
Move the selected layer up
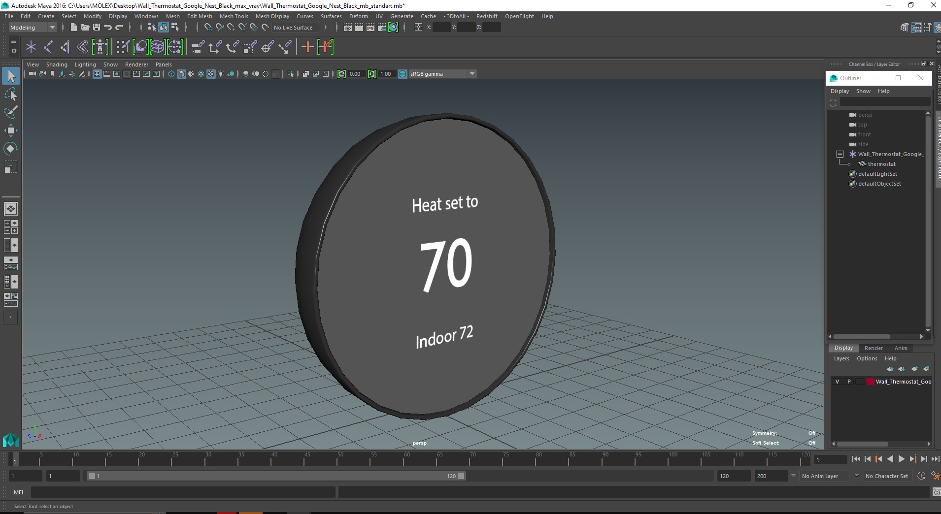click(890, 369)
